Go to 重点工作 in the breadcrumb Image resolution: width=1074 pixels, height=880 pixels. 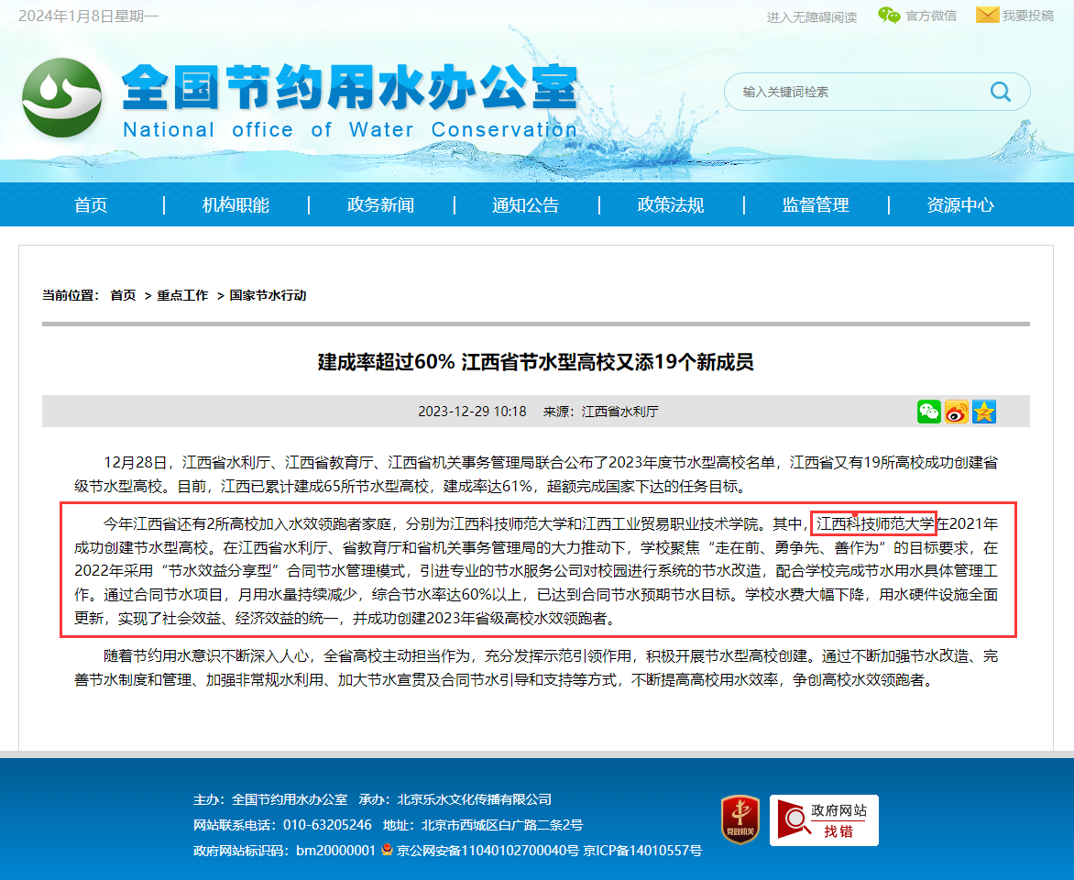click(182, 295)
